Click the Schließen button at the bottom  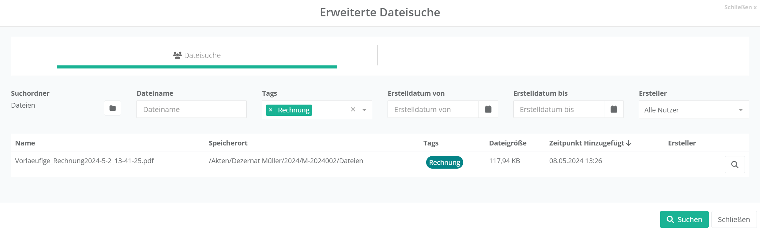click(x=734, y=219)
